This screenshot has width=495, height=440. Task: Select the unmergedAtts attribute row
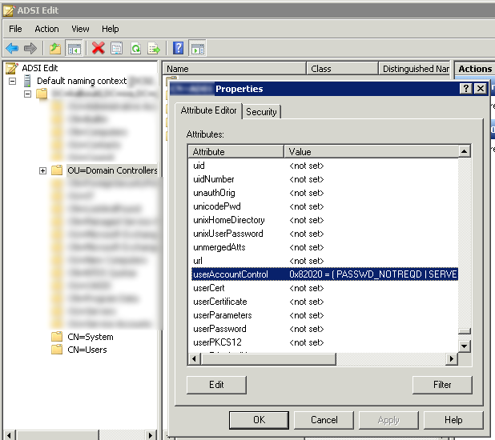click(x=324, y=247)
